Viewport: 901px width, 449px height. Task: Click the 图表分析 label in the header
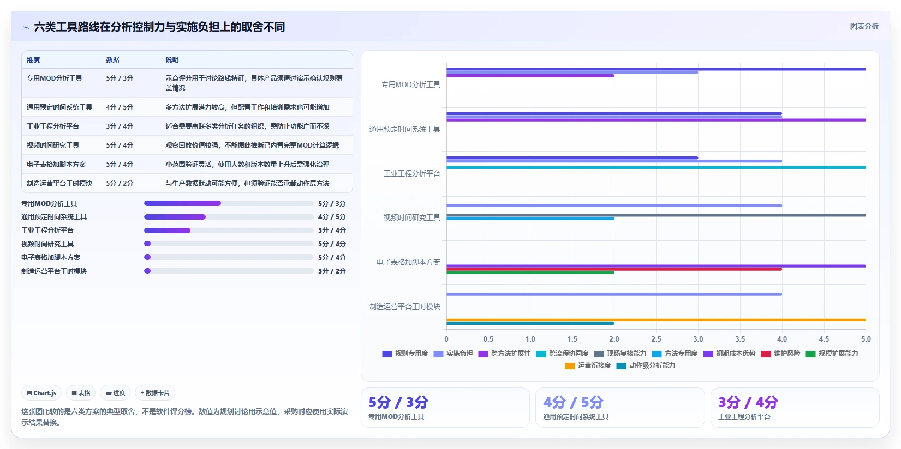864,26
